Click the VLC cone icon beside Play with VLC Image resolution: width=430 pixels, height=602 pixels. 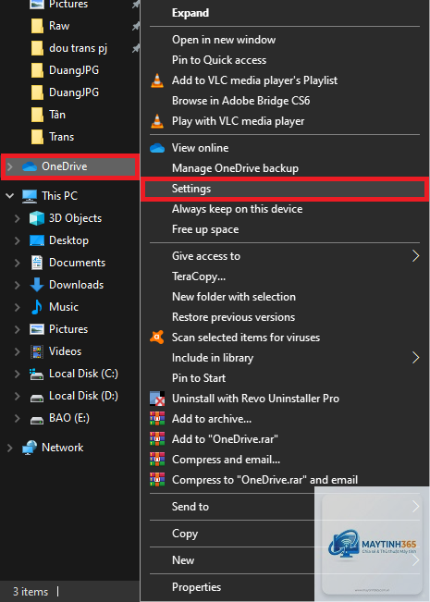157,121
